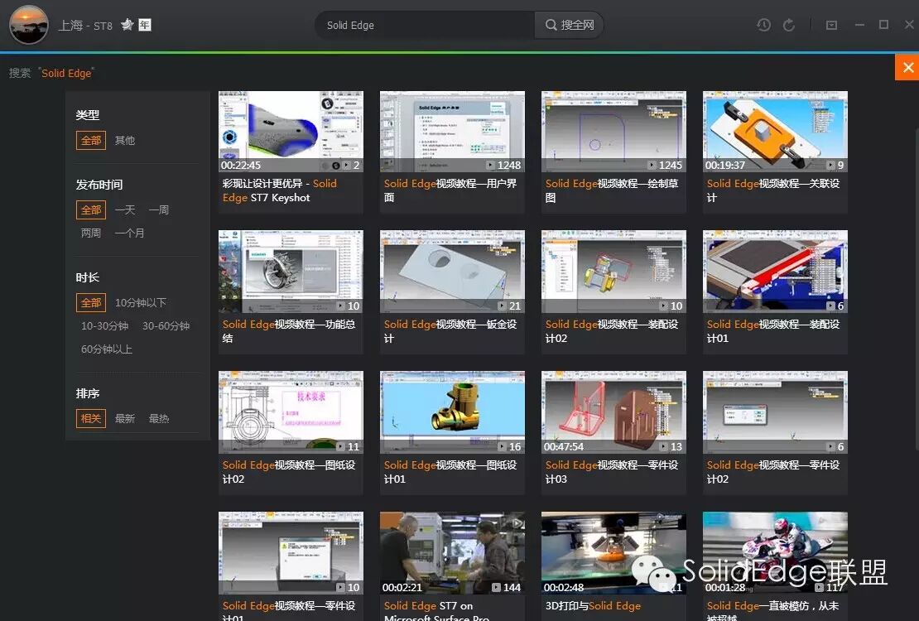Click the 年 badge icon
The height and width of the screenshot is (621, 919).
click(145, 25)
